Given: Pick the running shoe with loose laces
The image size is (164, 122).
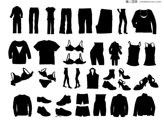Looking at the screenshot, I should coord(63,112).
